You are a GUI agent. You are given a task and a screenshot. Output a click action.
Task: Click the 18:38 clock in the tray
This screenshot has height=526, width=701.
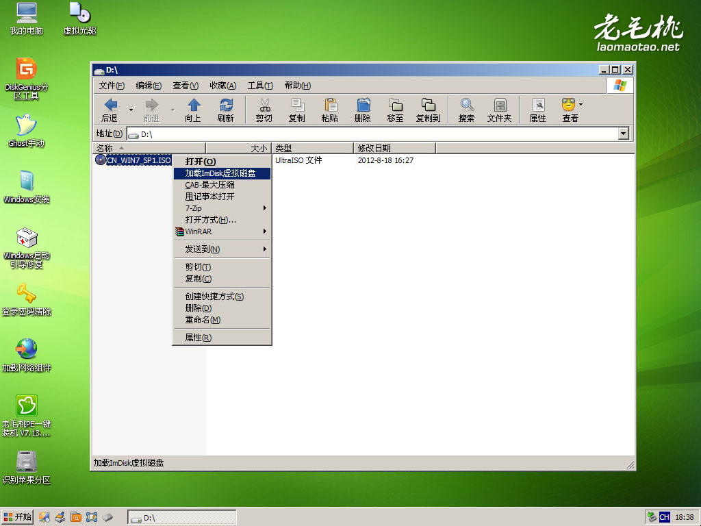tap(685, 517)
